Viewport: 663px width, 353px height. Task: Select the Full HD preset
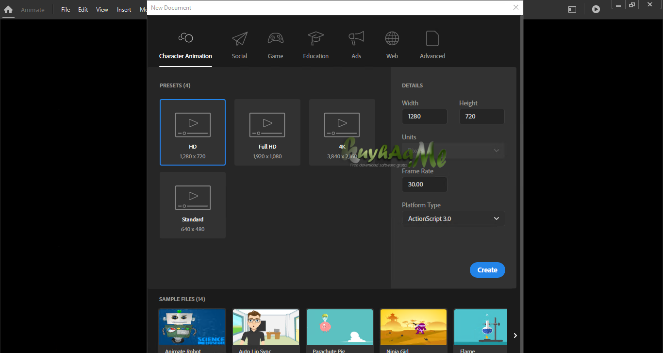pos(267,132)
